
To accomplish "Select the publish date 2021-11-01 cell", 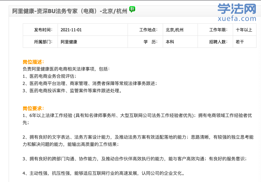I will point(93,30).
